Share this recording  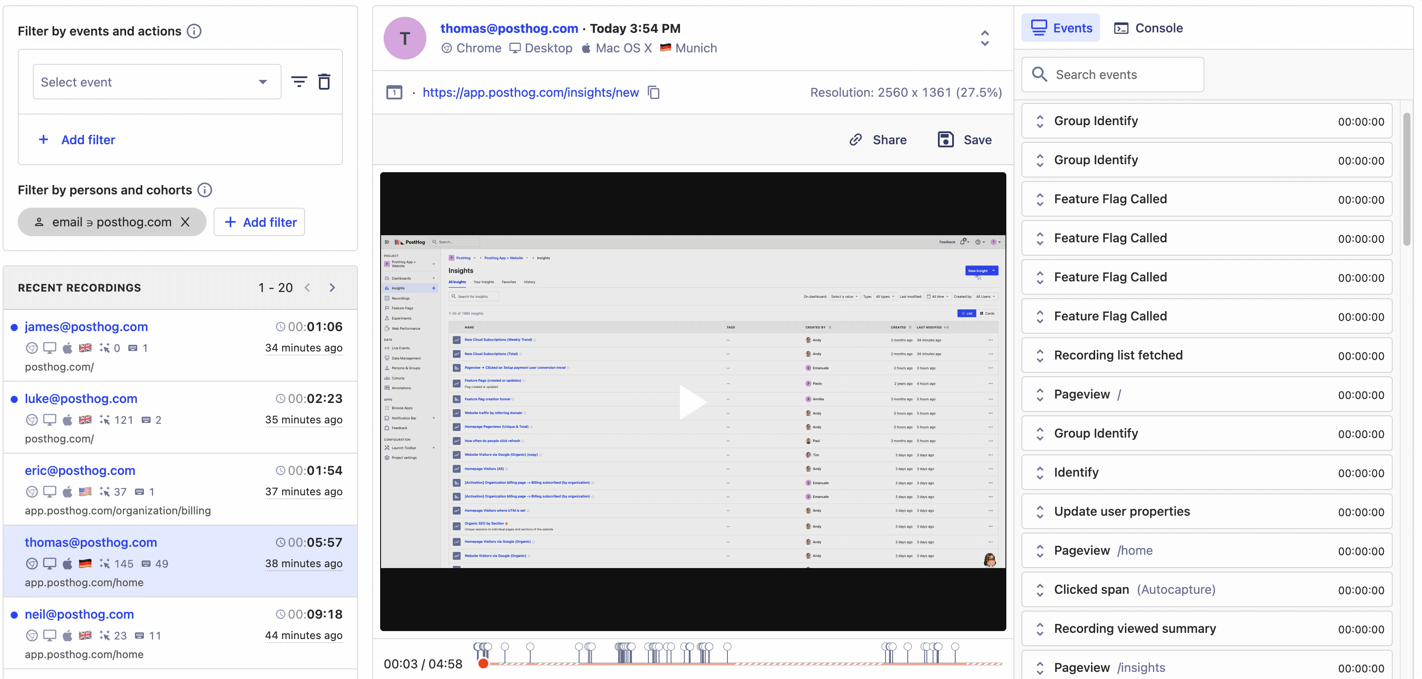click(x=878, y=139)
